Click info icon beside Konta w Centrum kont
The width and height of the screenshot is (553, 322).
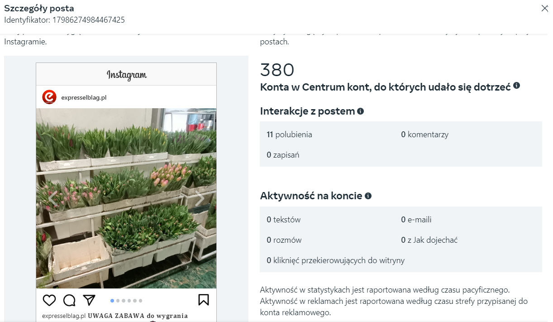click(516, 86)
